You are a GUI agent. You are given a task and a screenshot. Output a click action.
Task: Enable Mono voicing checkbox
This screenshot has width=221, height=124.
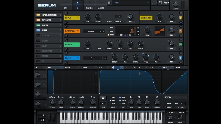[x=165, y=103]
